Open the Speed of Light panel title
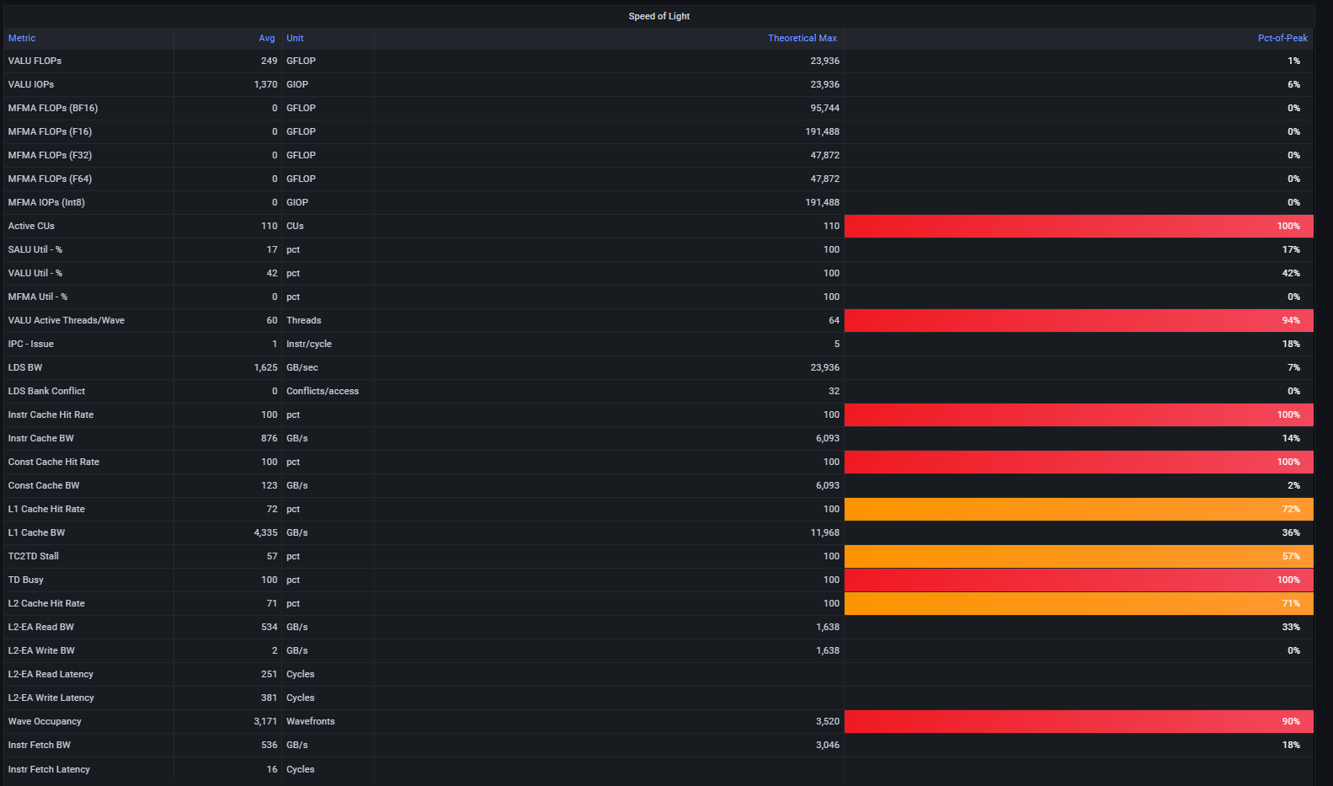 (x=659, y=16)
